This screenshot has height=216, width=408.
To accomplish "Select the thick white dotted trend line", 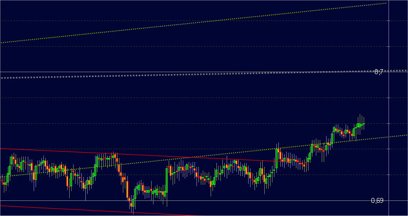I will [204, 74].
